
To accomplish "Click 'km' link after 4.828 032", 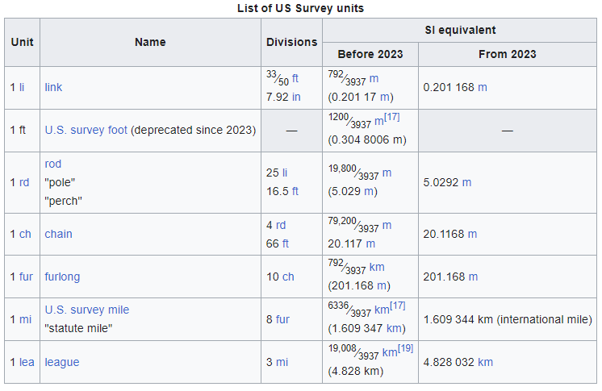I will [485, 362].
